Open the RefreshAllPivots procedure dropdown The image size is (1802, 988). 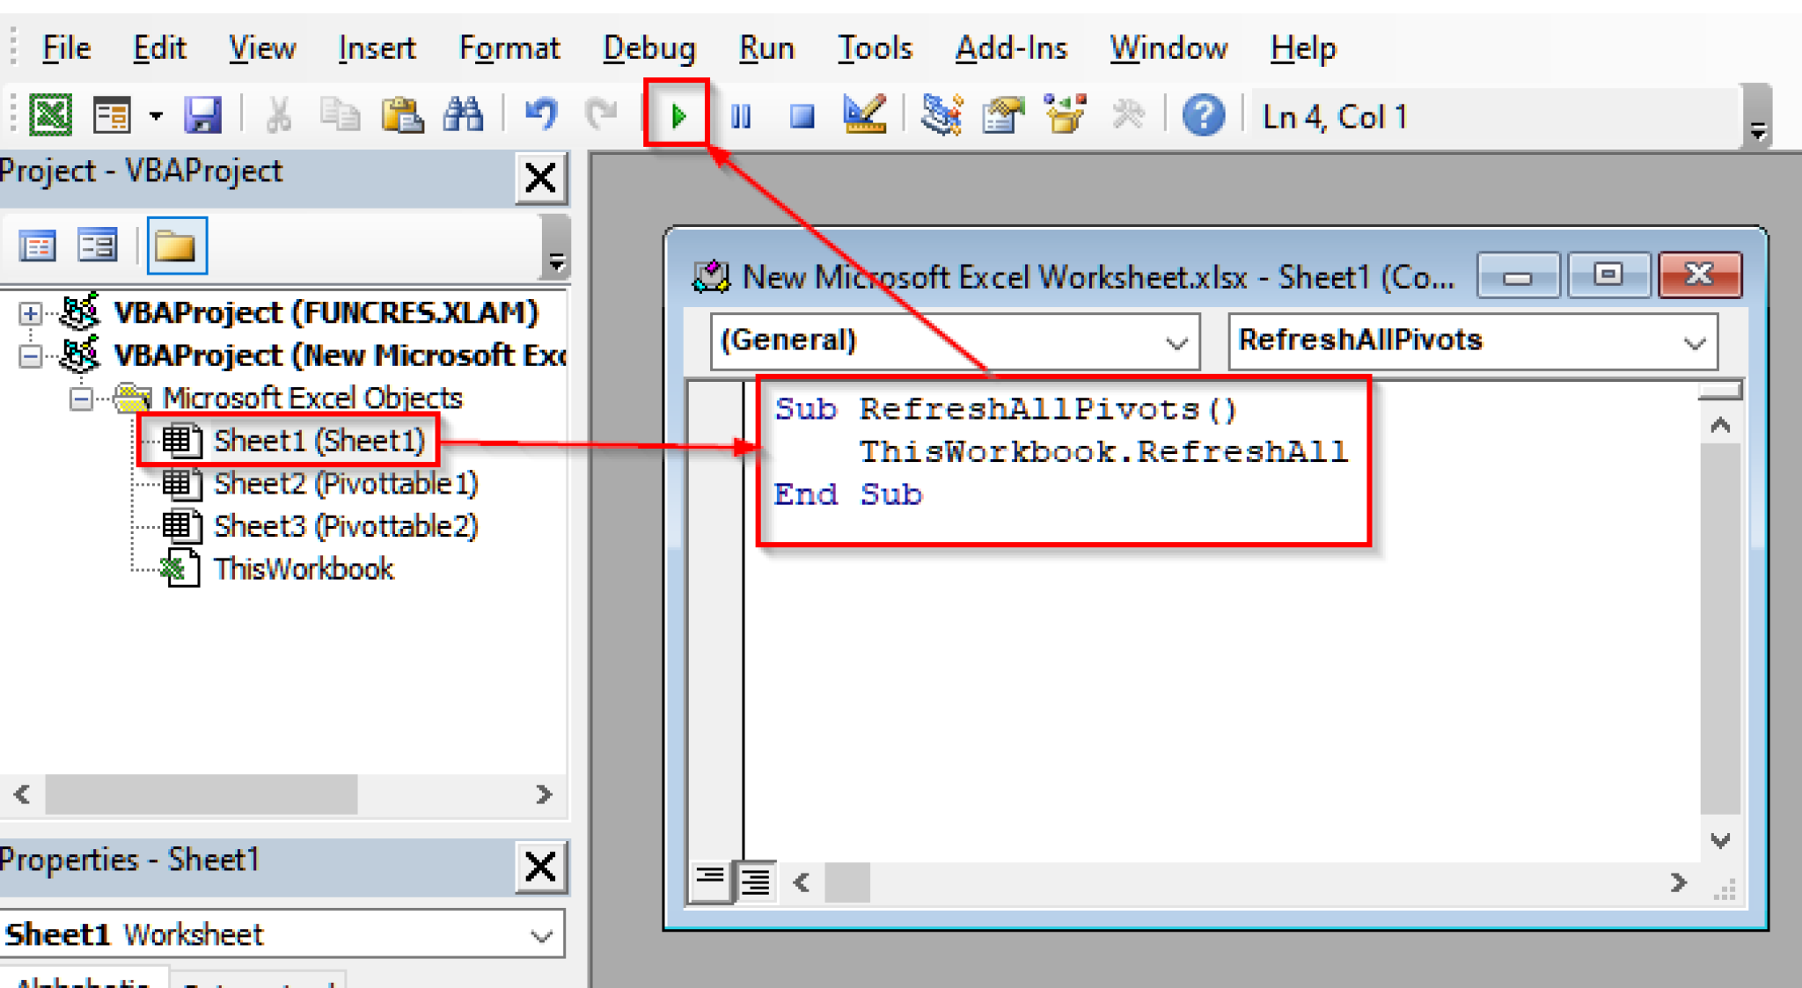(1694, 342)
